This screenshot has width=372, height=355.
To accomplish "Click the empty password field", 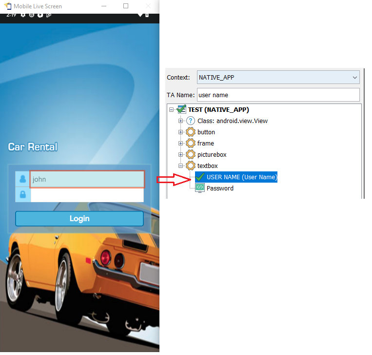I will click(x=87, y=195).
